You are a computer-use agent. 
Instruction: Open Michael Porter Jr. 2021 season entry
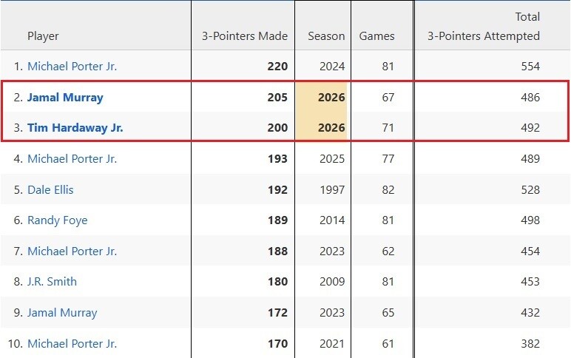(x=72, y=344)
